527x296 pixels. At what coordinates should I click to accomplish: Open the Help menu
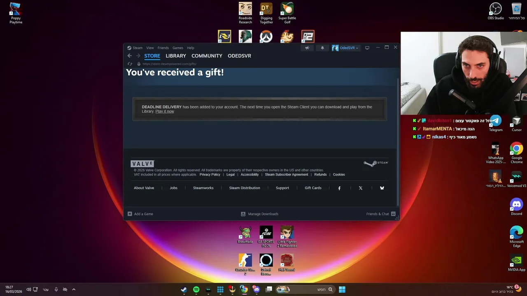pyautogui.click(x=191, y=48)
